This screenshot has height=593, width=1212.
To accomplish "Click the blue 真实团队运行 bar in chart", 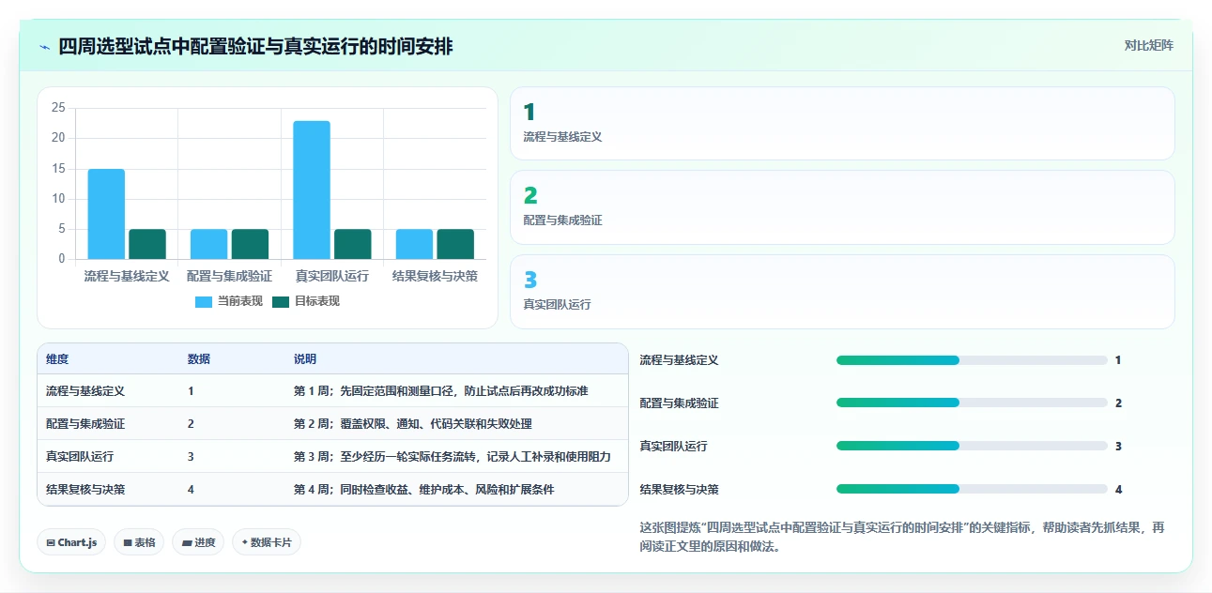I will coord(312,190).
